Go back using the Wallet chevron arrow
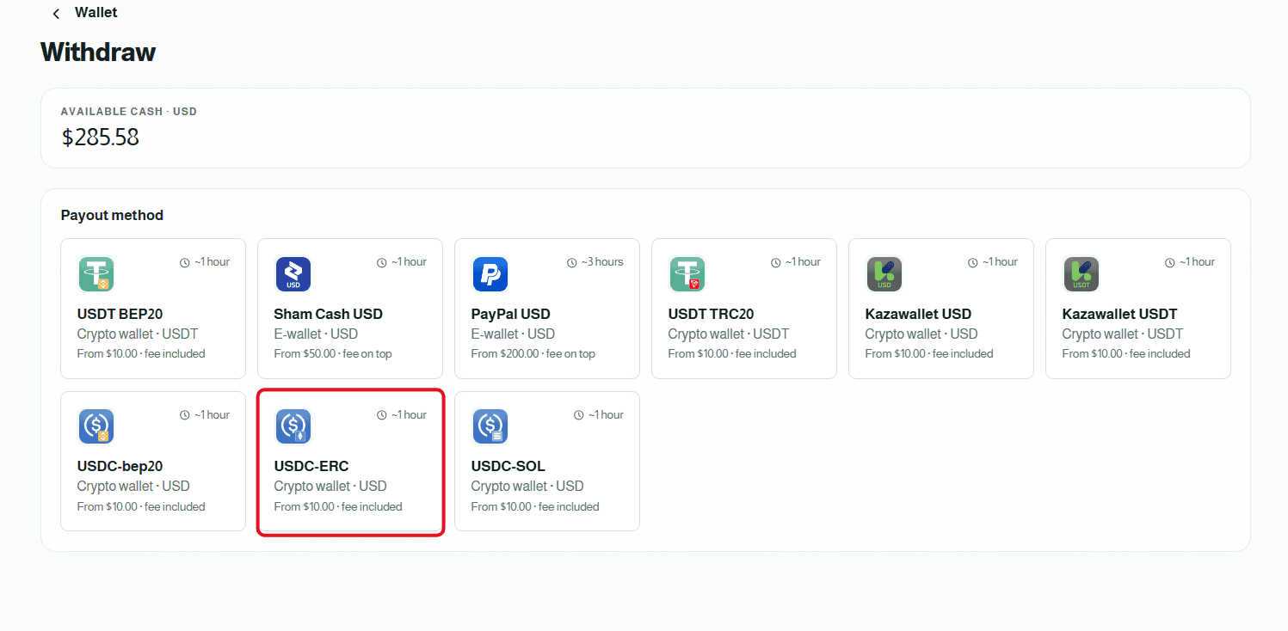 point(56,14)
